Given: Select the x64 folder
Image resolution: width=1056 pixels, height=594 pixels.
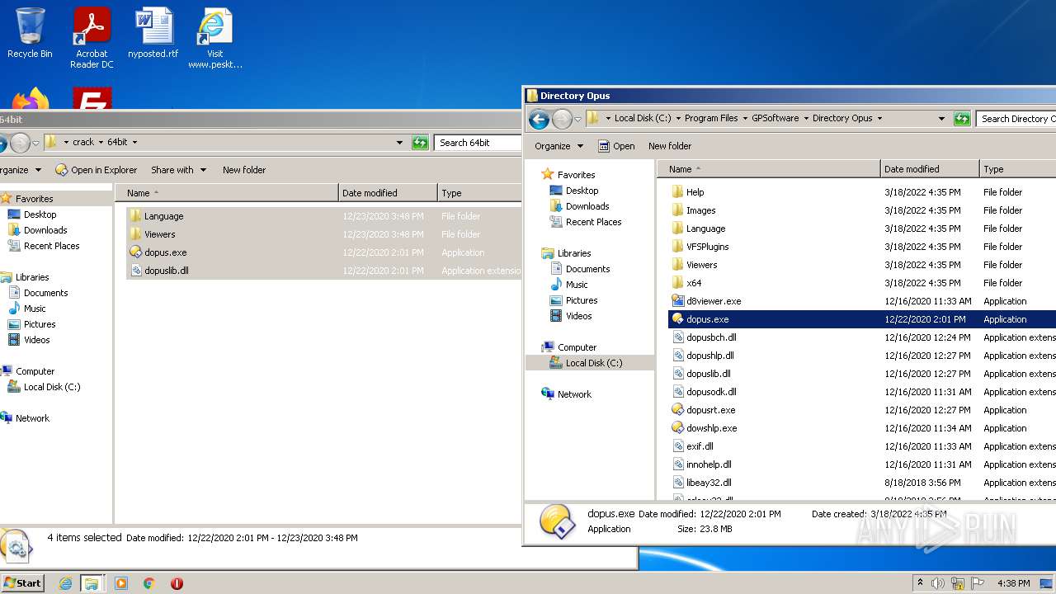Looking at the screenshot, I should (694, 283).
